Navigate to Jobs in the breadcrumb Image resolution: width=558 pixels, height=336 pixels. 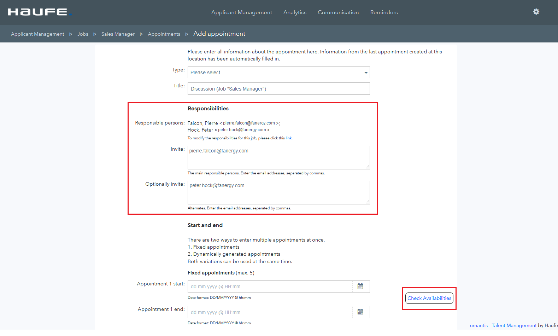point(83,34)
